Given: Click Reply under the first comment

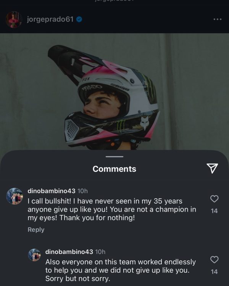Looking at the screenshot, I should 36,230.
